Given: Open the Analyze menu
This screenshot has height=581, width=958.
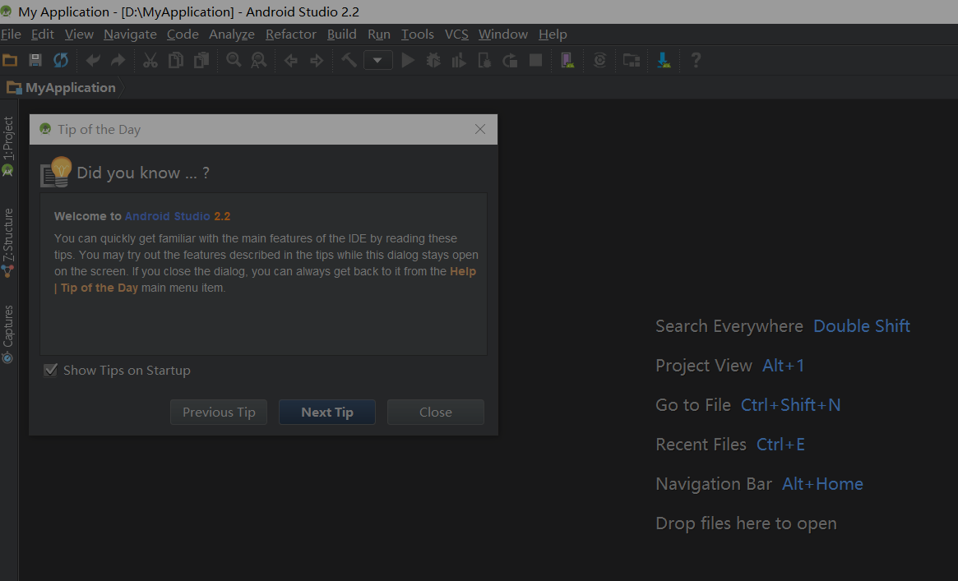Looking at the screenshot, I should (232, 35).
